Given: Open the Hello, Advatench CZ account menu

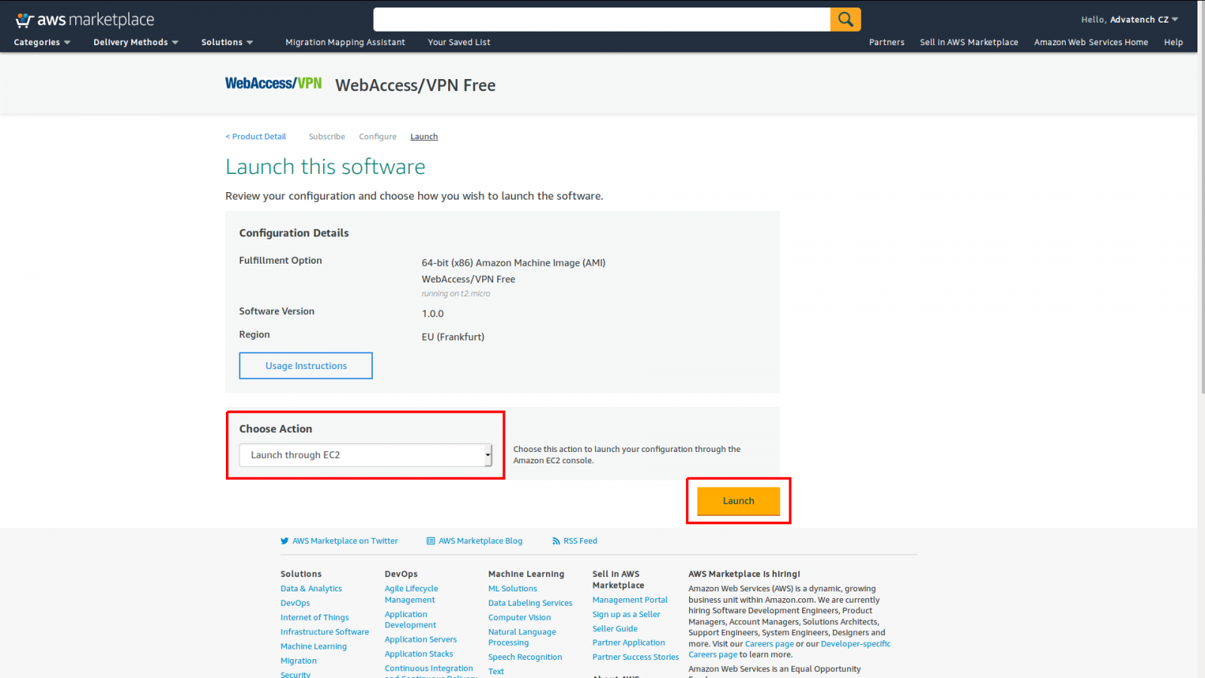Looking at the screenshot, I should tap(1129, 20).
